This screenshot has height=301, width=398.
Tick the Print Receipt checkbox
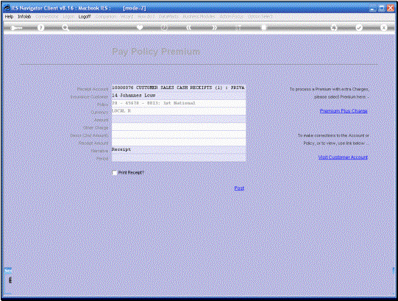tap(115, 173)
